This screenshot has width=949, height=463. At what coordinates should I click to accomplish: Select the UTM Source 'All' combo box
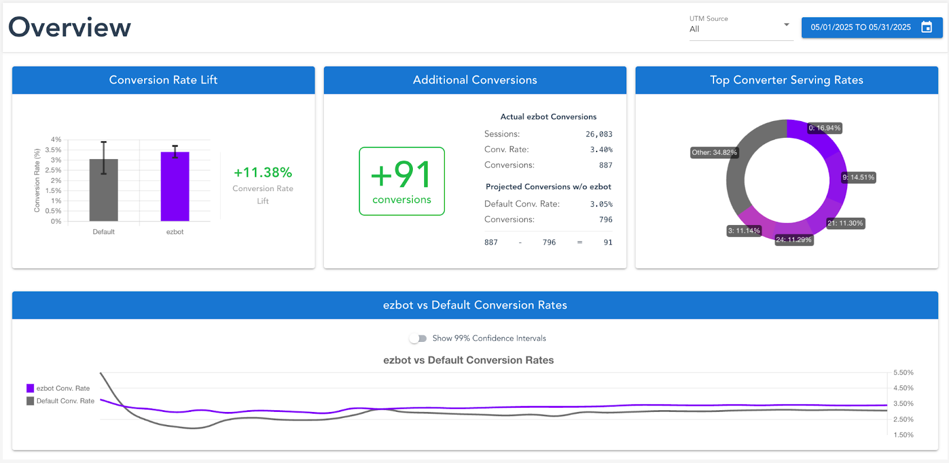(x=741, y=28)
